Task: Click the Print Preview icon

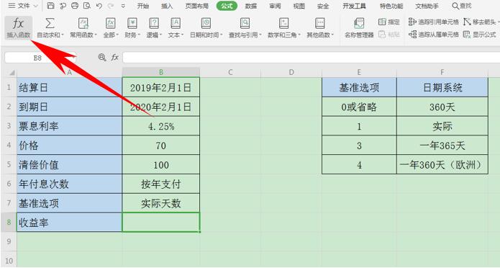Action: tap(87, 6)
